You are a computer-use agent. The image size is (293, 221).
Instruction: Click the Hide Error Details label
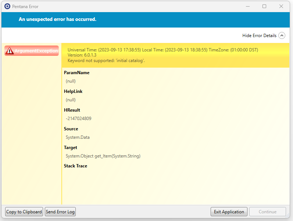click(x=259, y=36)
